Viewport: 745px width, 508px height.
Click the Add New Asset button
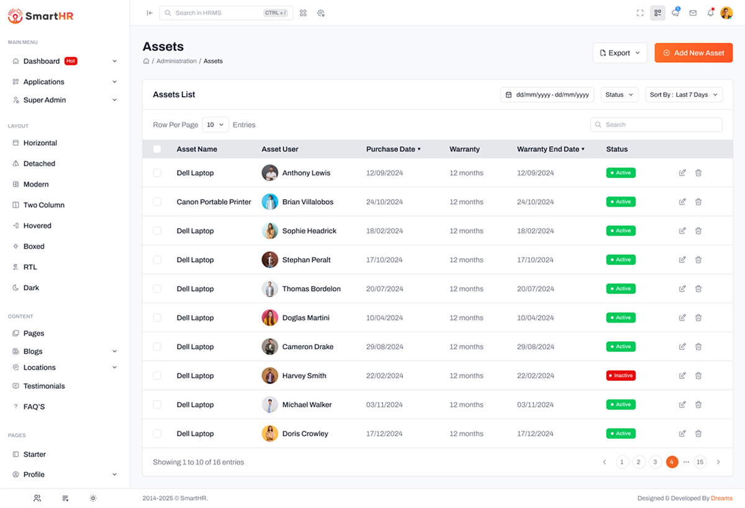tap(693, 53)
